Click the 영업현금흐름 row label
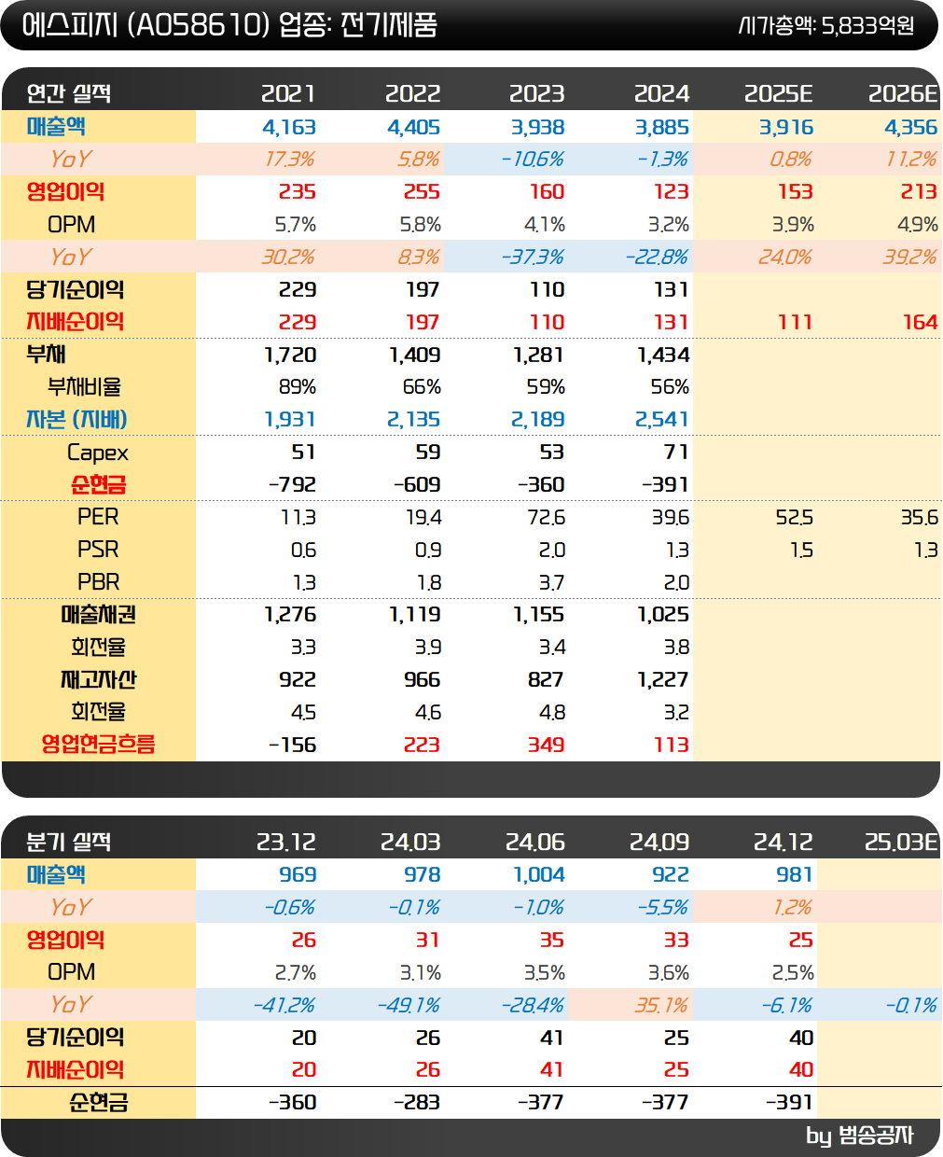Viewport: 943px width, 1157px height. pyautogui.click(x=98, y=744)
